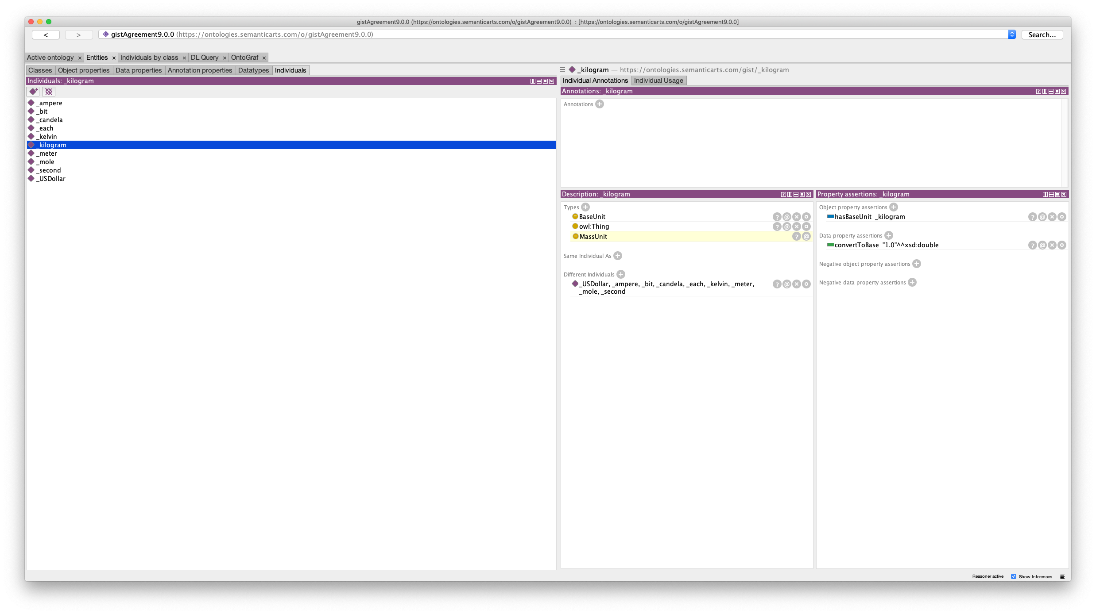The height and width of the screenshot is (614, 1096).
Task: Click the plus icon to add a Type
Action: 585,207
